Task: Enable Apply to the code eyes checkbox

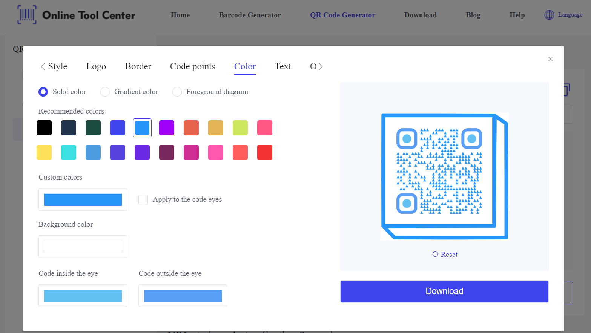Action: [143, 199]
